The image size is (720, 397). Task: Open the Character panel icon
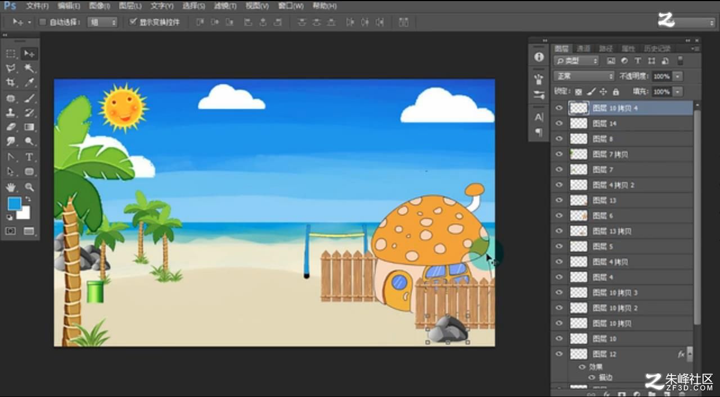click(539, 117)
